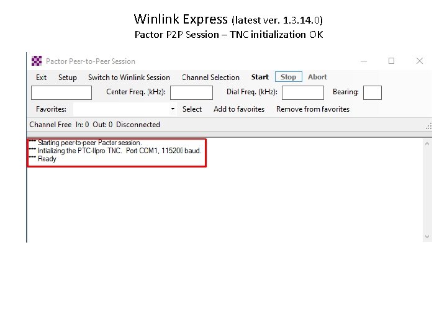
Task: Click Start to begin the session
Action: (260, 77)
